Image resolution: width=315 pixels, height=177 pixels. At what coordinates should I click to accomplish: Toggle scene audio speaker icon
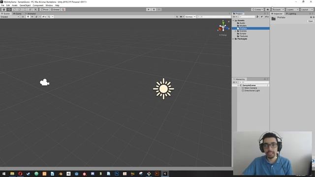click(x=32, y=17)
